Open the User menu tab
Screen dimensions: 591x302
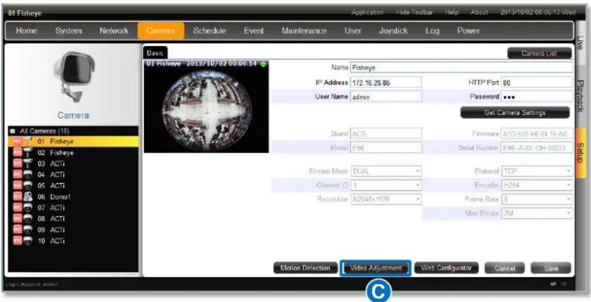[353, 31]
